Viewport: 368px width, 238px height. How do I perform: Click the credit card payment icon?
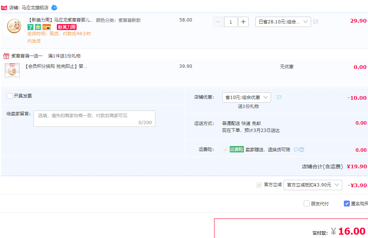click(47, 27)
